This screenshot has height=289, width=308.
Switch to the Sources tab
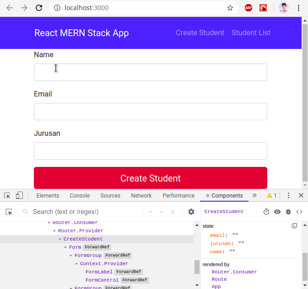pos(110,196)
